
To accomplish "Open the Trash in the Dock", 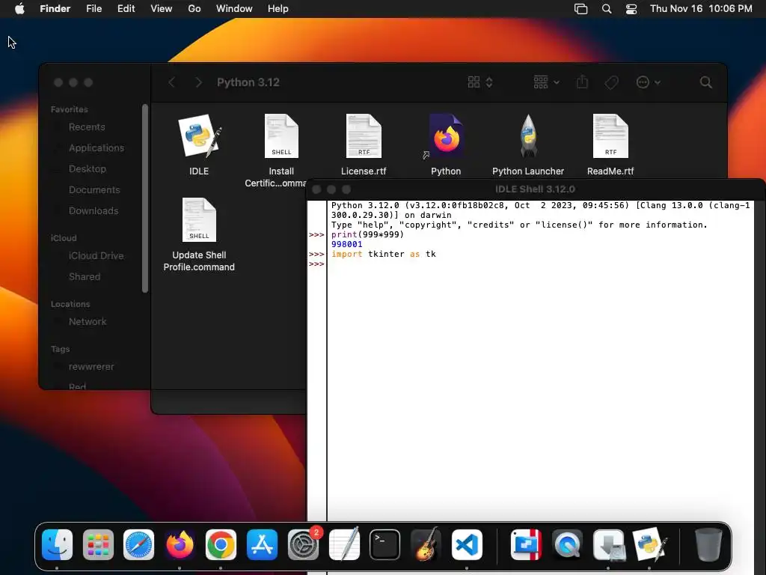I will click(708, 545).
